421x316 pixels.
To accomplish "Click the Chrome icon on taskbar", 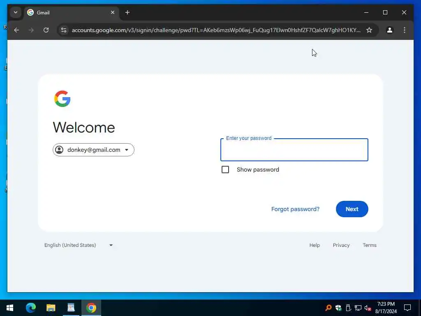I will (x=91, y=308).
